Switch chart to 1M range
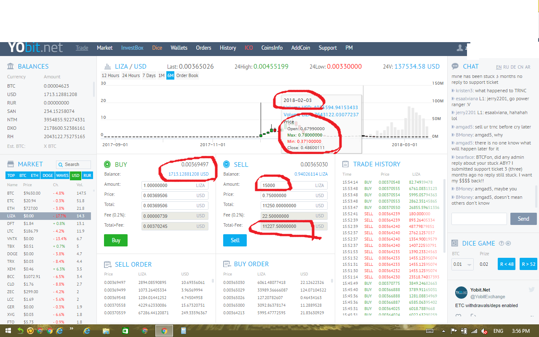The height and width of the screenshot is (337, 539). point(161,76)
